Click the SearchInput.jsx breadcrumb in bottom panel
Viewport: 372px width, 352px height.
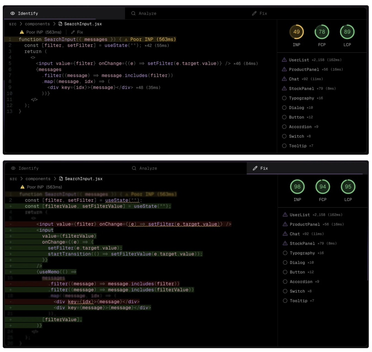pos(84,179)
